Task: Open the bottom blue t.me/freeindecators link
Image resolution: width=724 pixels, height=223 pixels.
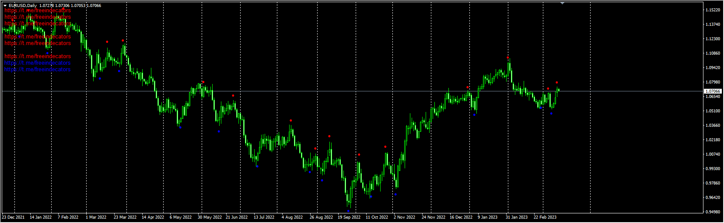Action: point(38,70)
